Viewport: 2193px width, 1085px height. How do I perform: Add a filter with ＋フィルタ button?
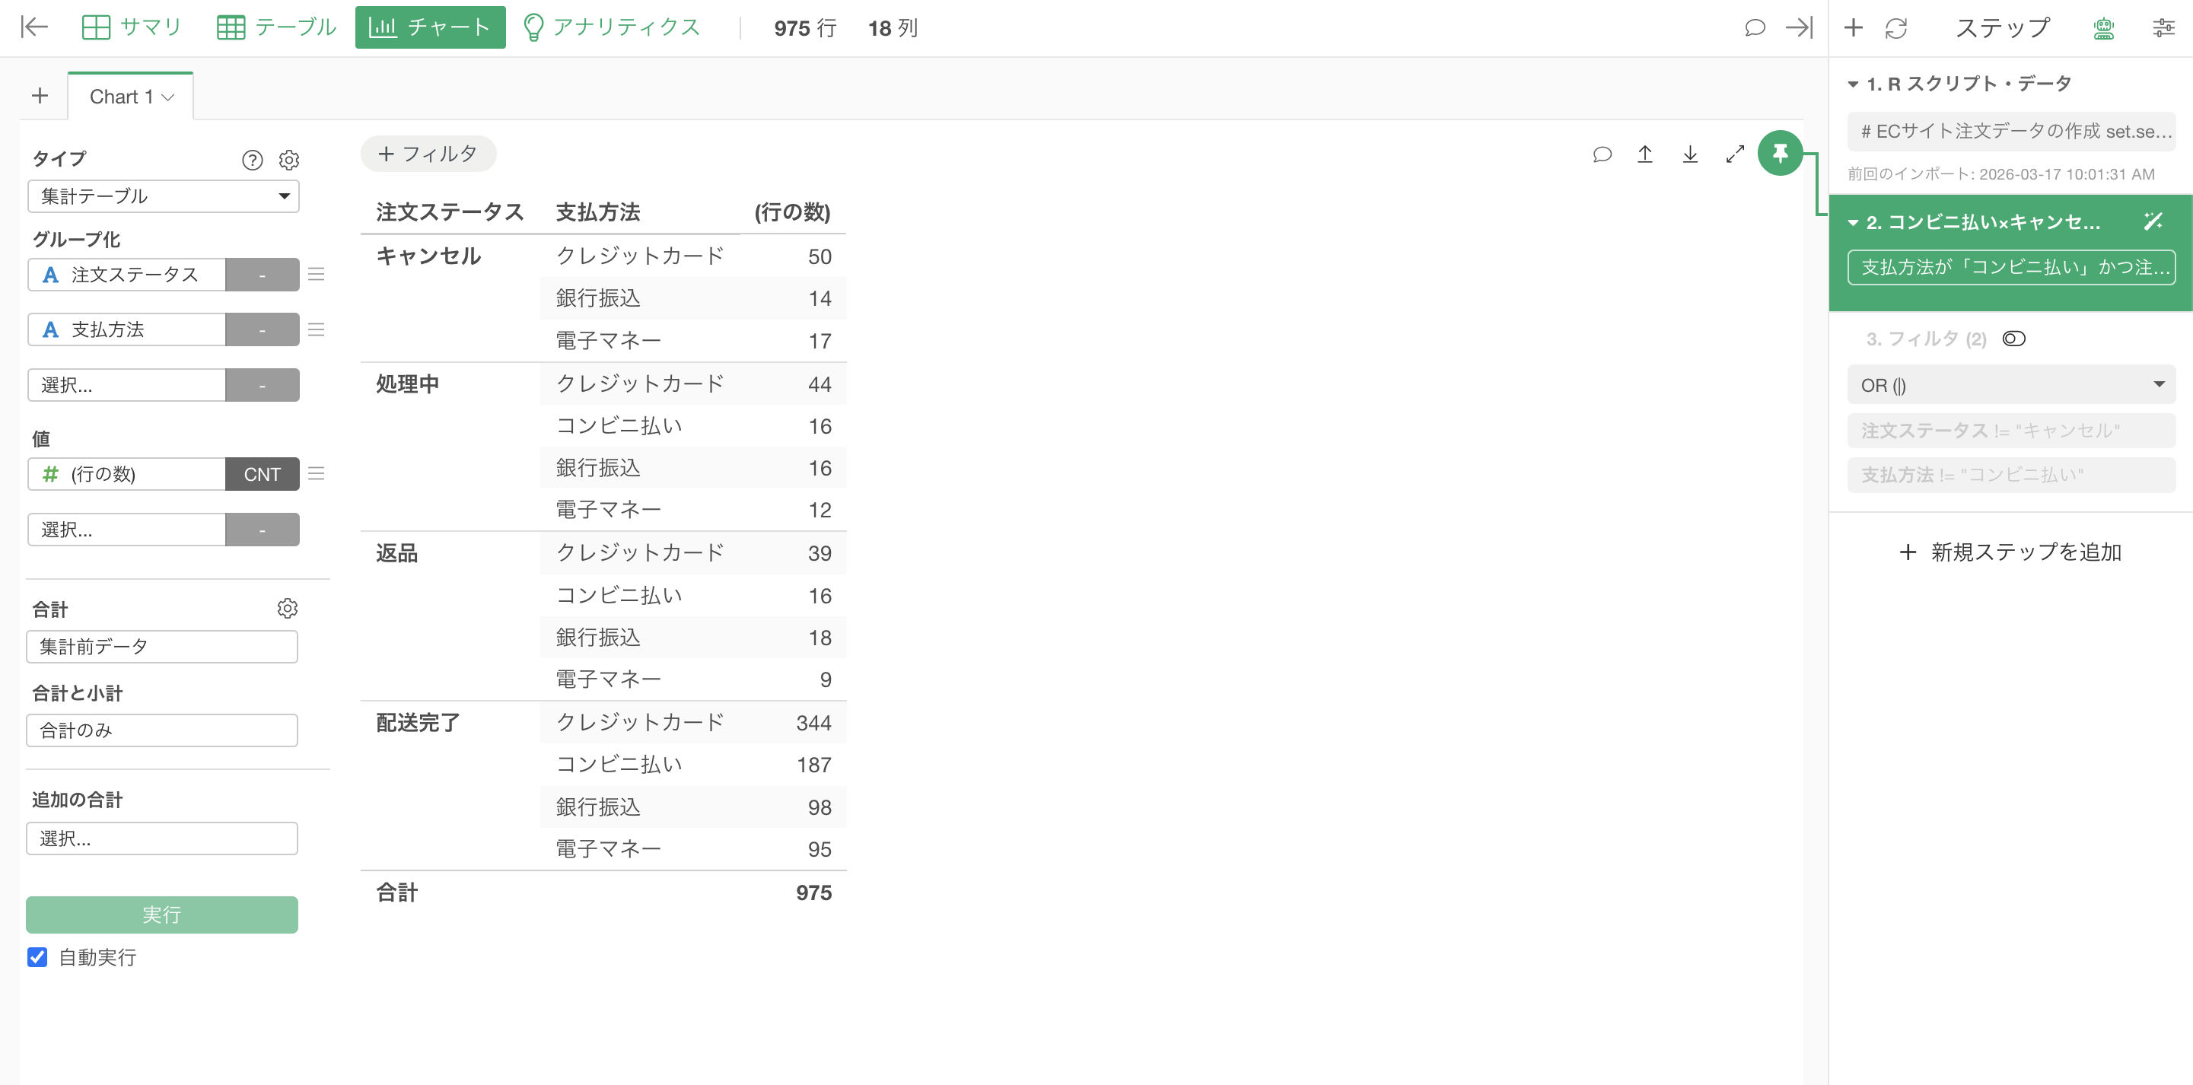[428, 154]
